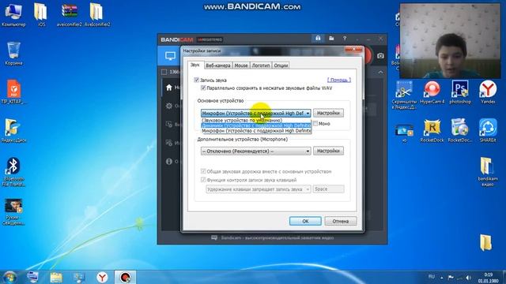Launch the photoshop desktop shortcut

(460, 92)
